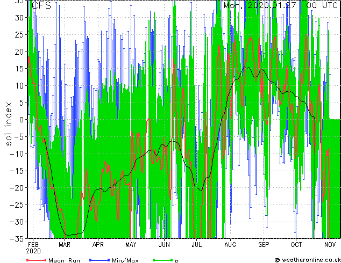
Task: Click the green sigma legend line
Action: (x=162, y=260)
